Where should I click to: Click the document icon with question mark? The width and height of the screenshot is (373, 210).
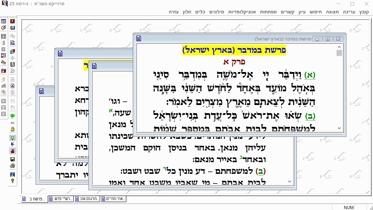pyautogui.click(x=4, y=80)
